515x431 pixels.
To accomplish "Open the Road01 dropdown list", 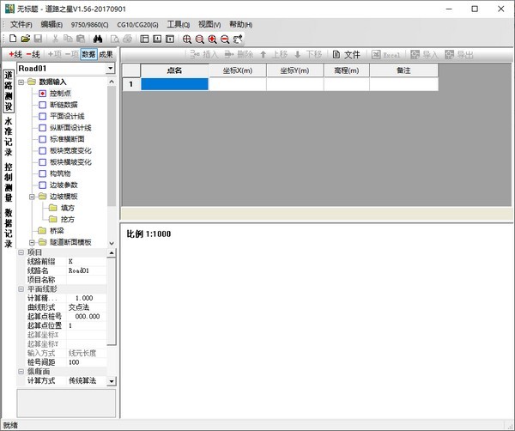I will tap(110, 68).
